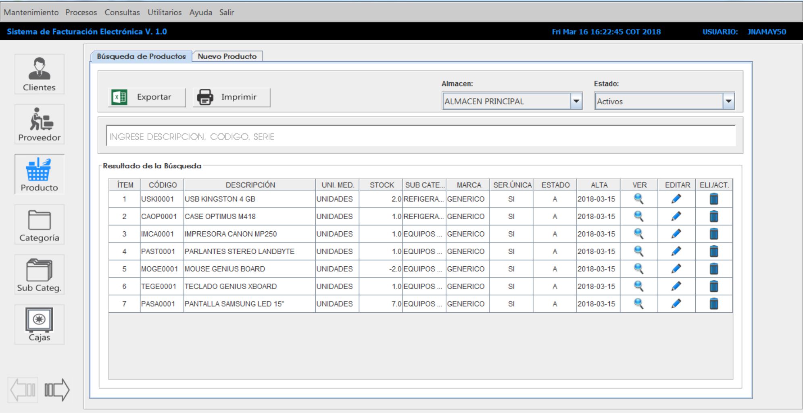Image resolution: width=803 pixels, height=413 pixels.
Task: Select the Categoría folder icon
Action: [x=39, y=225]
